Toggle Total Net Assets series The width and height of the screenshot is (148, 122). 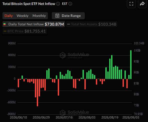[92, 24]
